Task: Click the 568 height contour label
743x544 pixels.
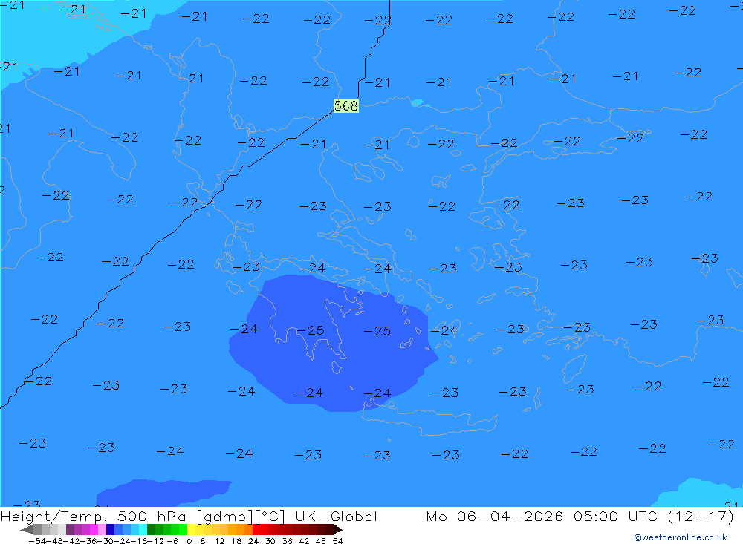Action: [x=346, y=105]
